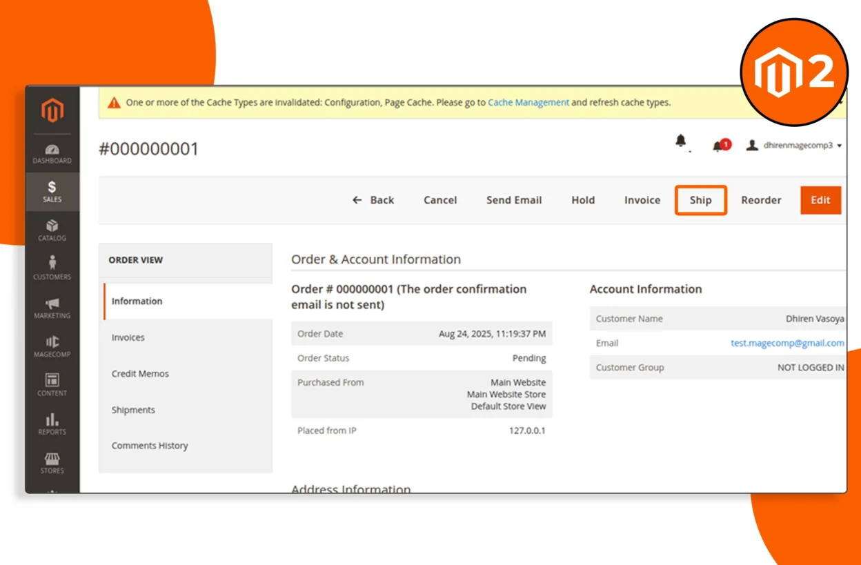
Task: Open the Cache Management link
Action: [528, 102]
